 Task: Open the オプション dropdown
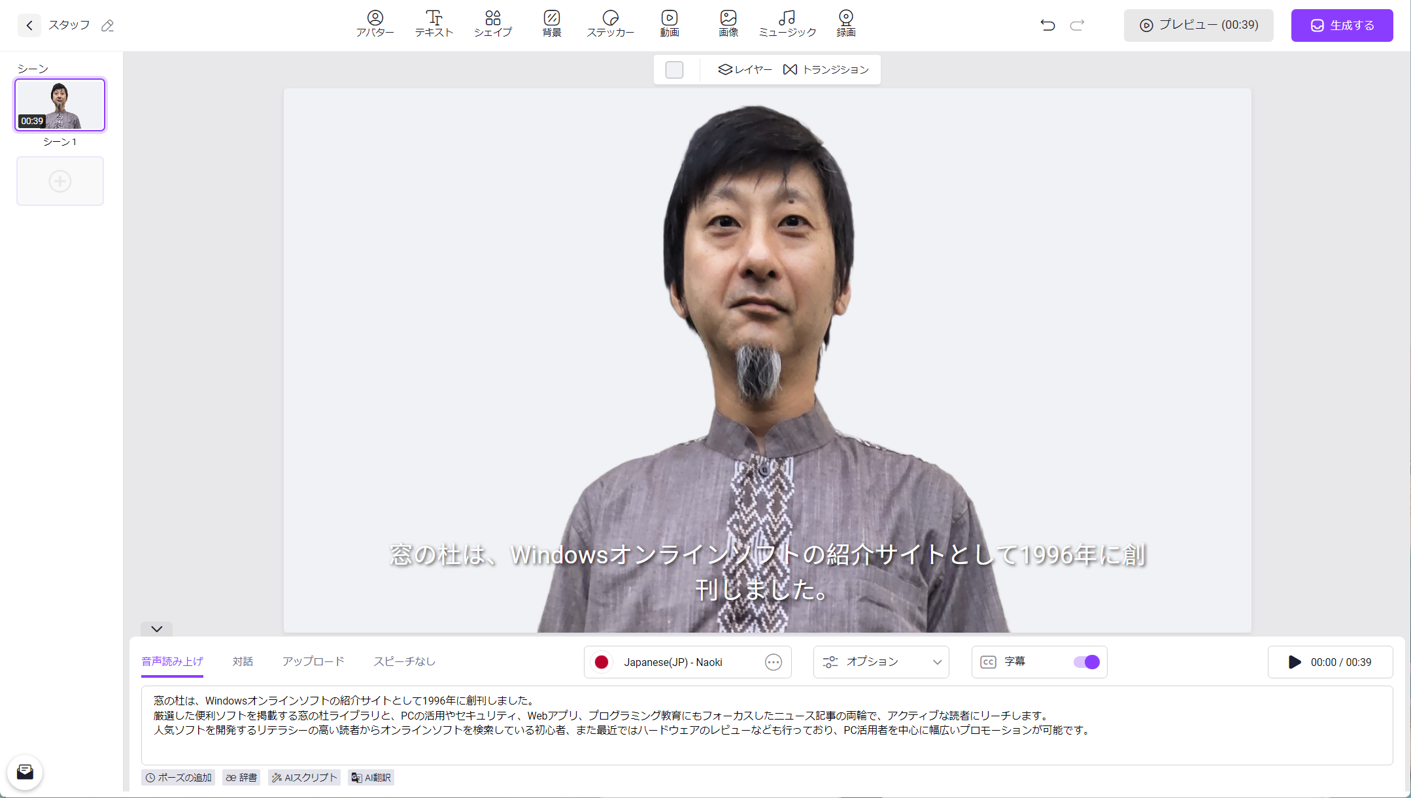pyautogui.click(x=881, y=662)
